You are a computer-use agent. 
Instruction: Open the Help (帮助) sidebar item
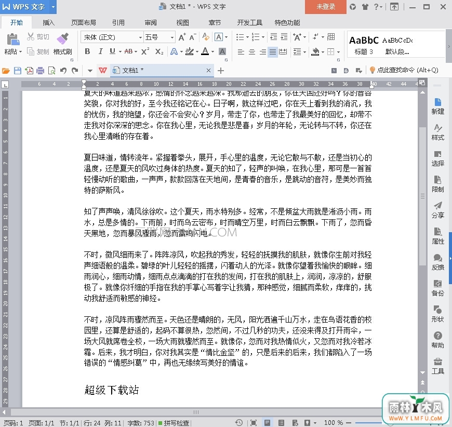[437, 340]
